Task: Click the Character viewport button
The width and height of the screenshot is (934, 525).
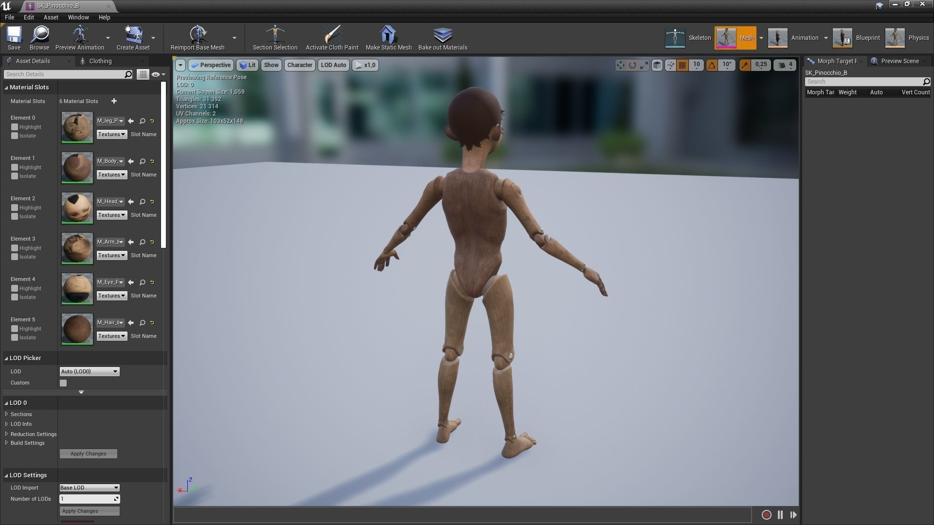Action: coord(300,65)
